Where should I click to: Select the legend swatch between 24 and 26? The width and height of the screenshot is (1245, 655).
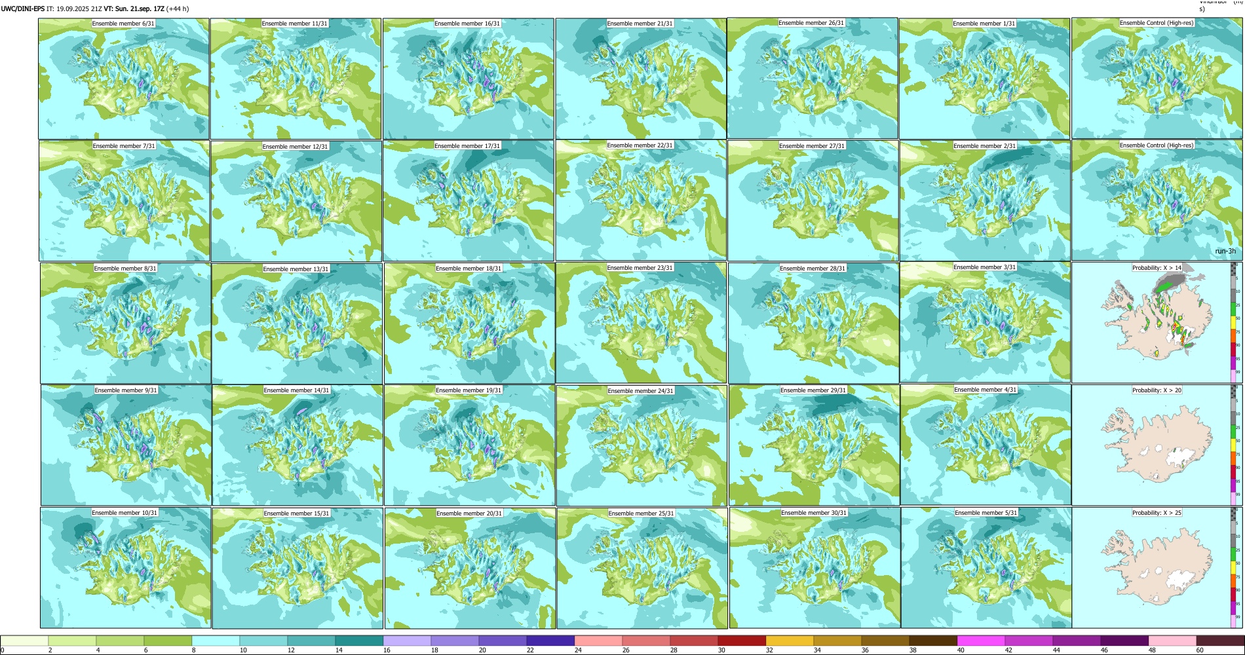point(598,641)
